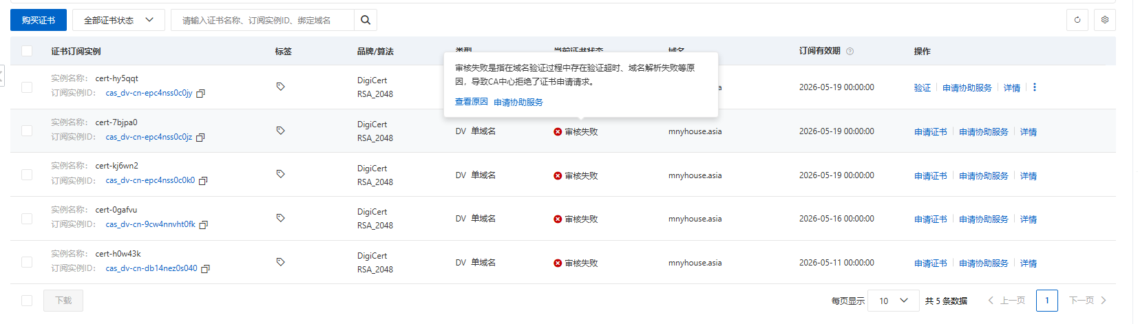Open 详情 for cert-7bjpa0
The height and width of the screenshot is (324, 1138).
(1029, 132)
